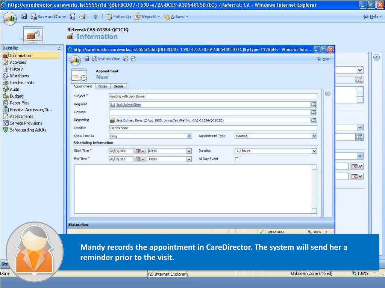
Task: Click into the Start Time date field
Action: pos(121,151)
